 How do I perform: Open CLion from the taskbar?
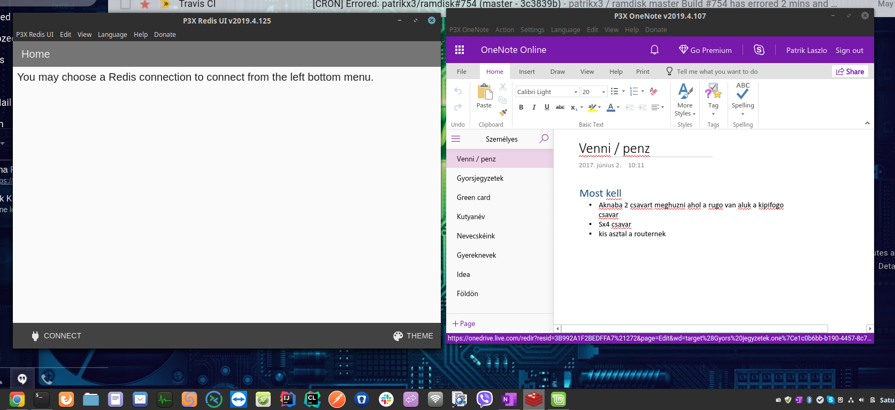(x=312, y=399)
